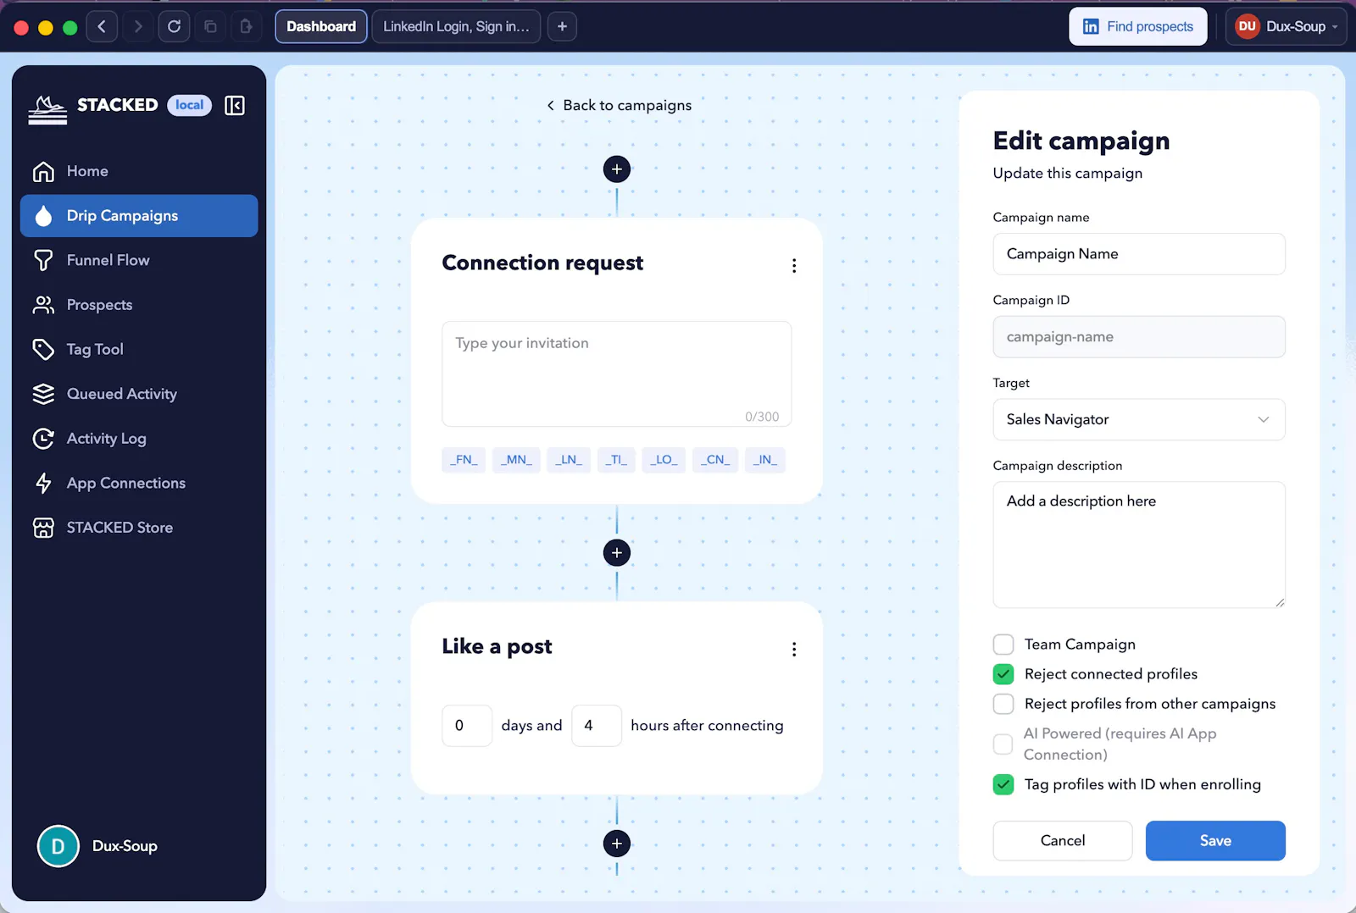The image size is (1356, 913).
Task: Collapse the sidebar with the panel icon
Action: click(x=235, y=105)
